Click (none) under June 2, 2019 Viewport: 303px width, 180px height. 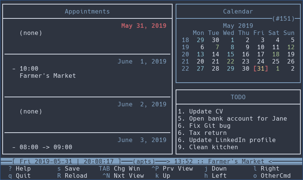click(31, 111)
